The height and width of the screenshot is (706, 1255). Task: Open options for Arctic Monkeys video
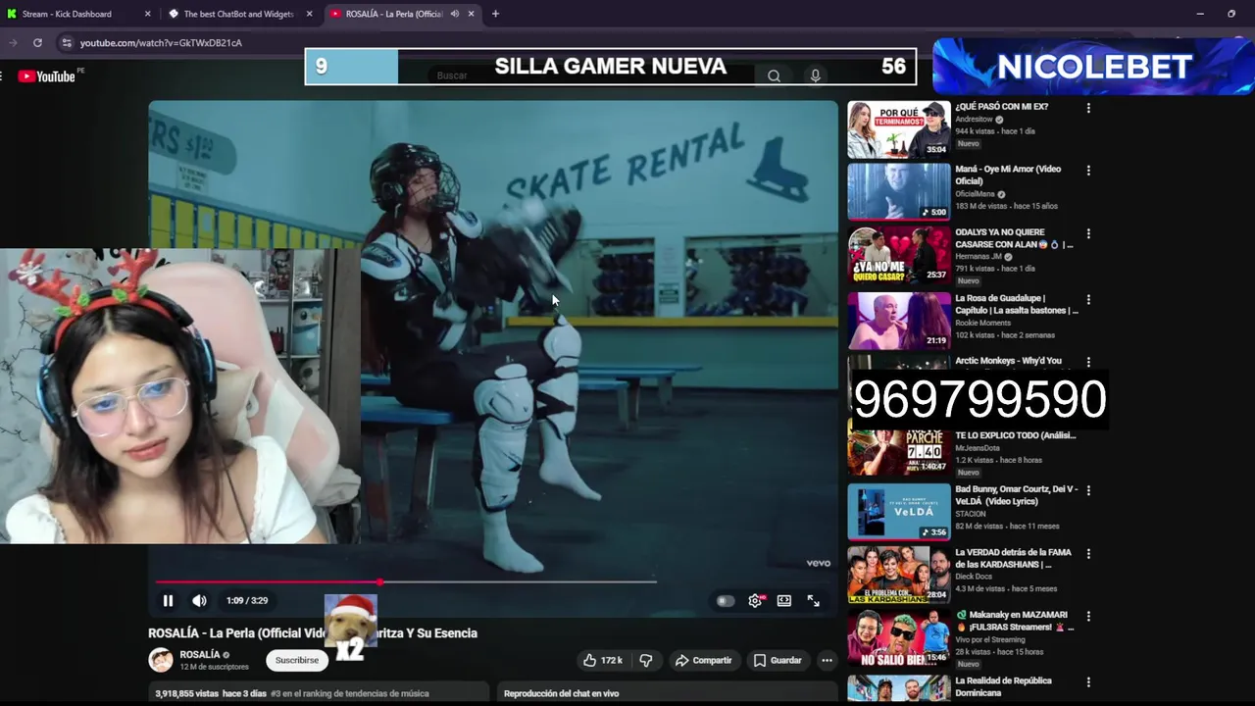click(x=1088, y=363)
